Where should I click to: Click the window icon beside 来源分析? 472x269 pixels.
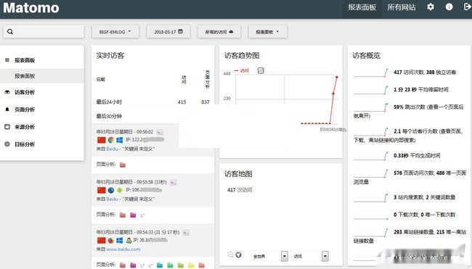[x=7, y=127]
